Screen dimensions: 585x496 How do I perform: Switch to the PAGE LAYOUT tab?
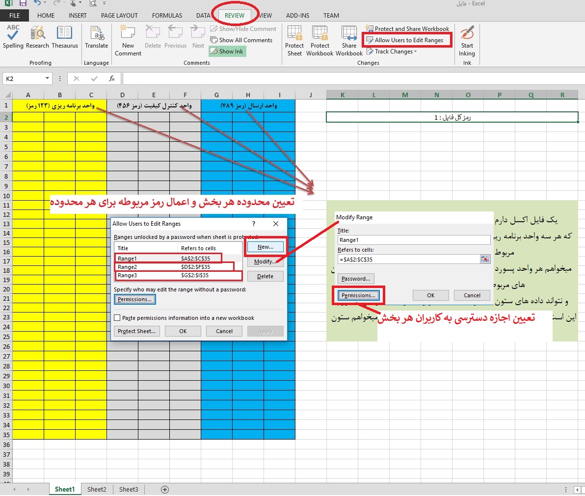119,15
